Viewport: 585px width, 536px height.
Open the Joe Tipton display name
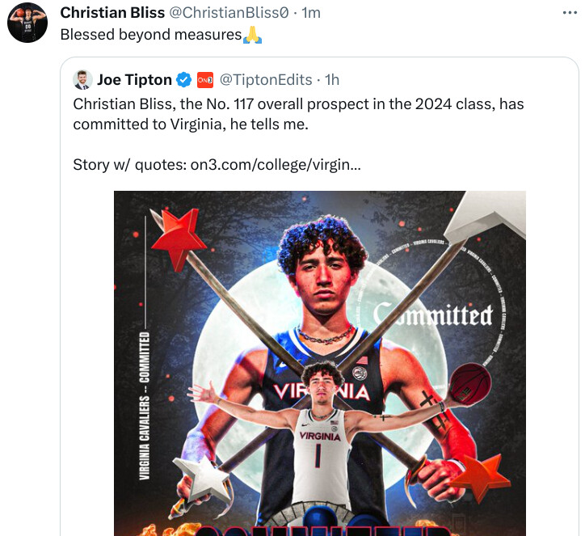pos(134,79)
